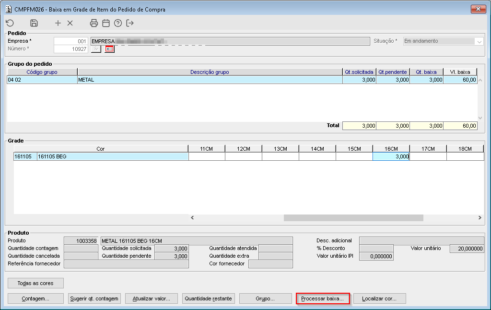491x310 pixels.
Task: Click the document icon in title bar
Action: 9,9
